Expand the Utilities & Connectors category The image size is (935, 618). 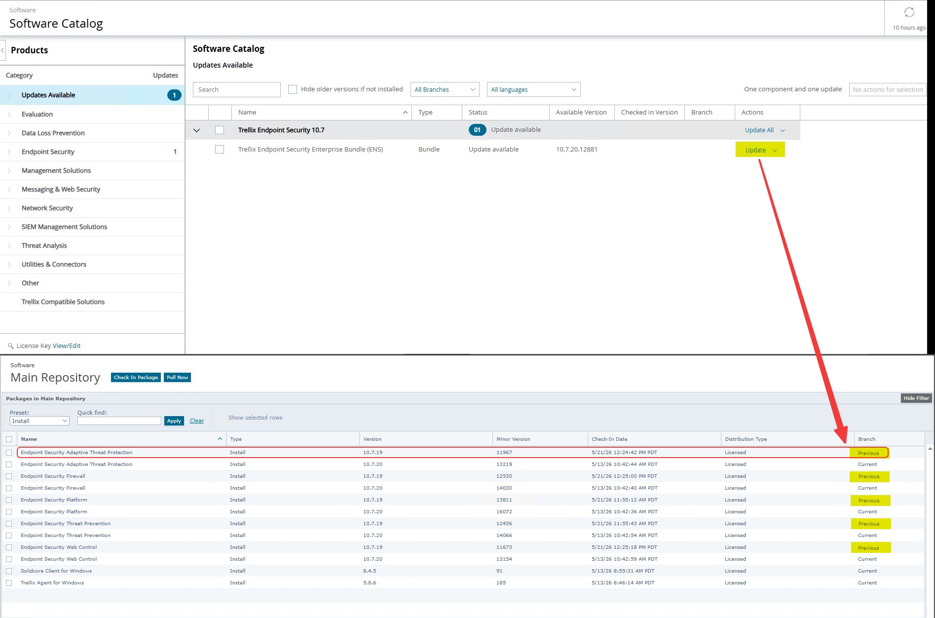click(9, 265)
